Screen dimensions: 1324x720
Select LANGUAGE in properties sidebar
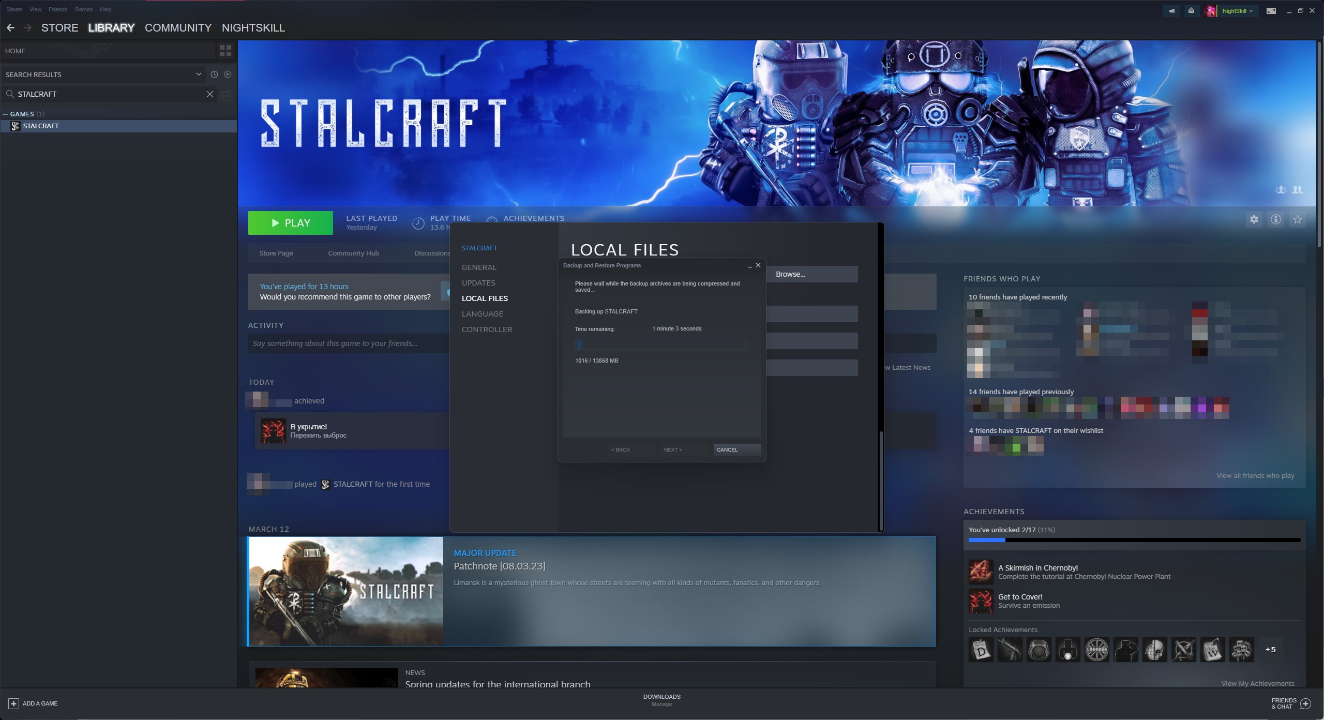[x=483, y=314]
